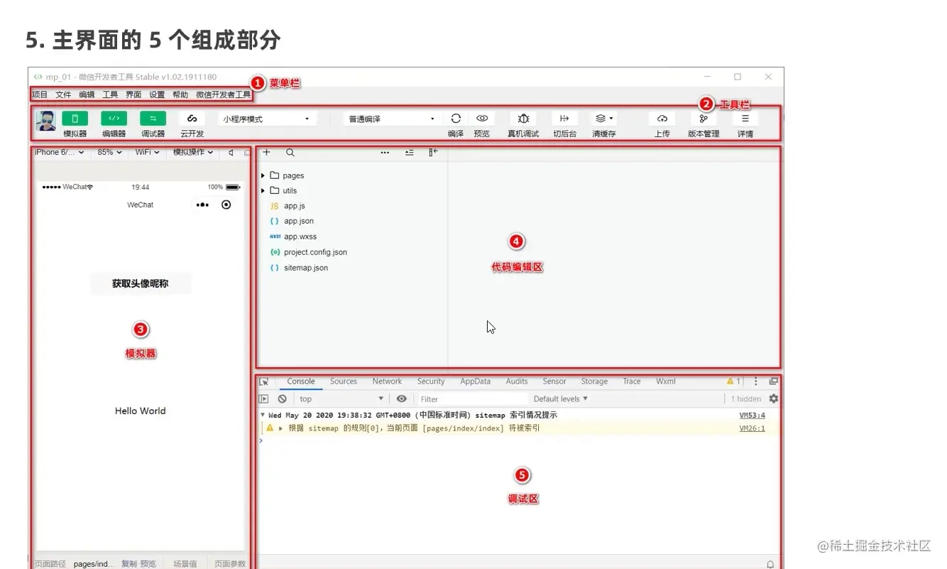The width and height of the screenshot is (947, 569).
Task: Open the 文件 menu
Action: pos(63,94)
